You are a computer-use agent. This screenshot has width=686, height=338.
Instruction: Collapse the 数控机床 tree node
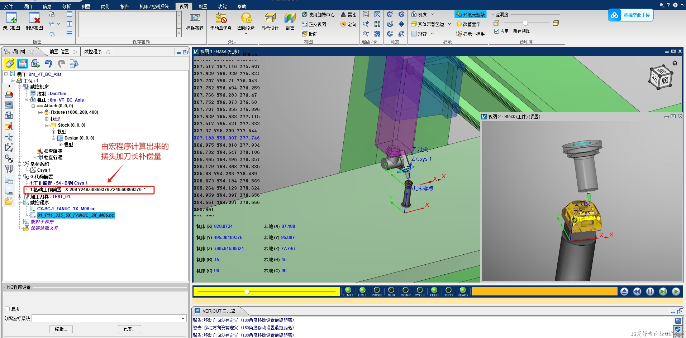click(19, 87)
